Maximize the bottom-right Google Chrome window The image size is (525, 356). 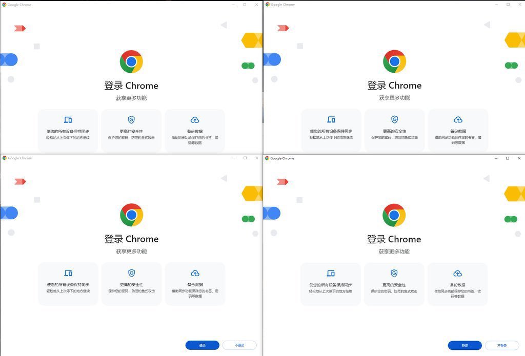tap(508, 158)
